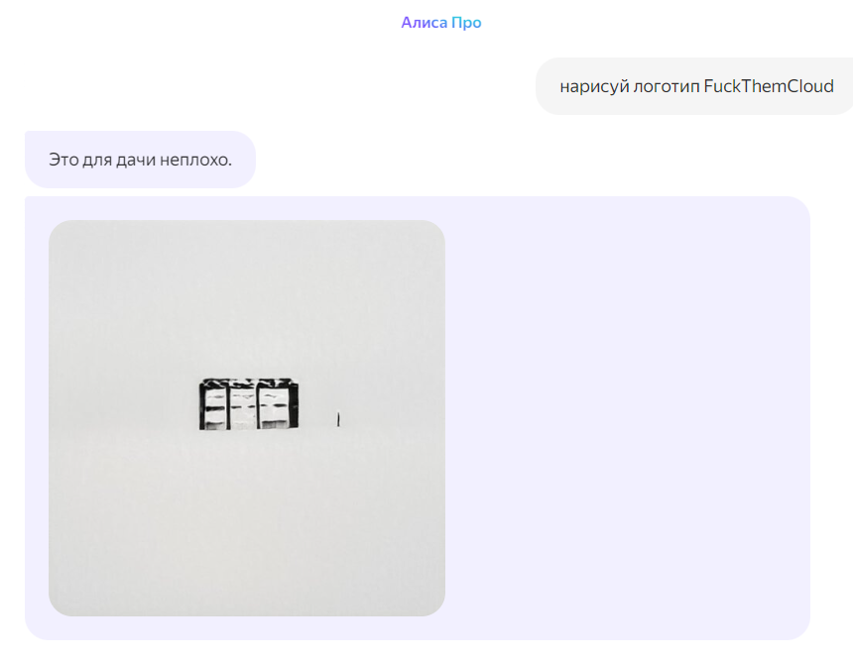Click the Алиса Про chat title

click(x=441, y=22)
